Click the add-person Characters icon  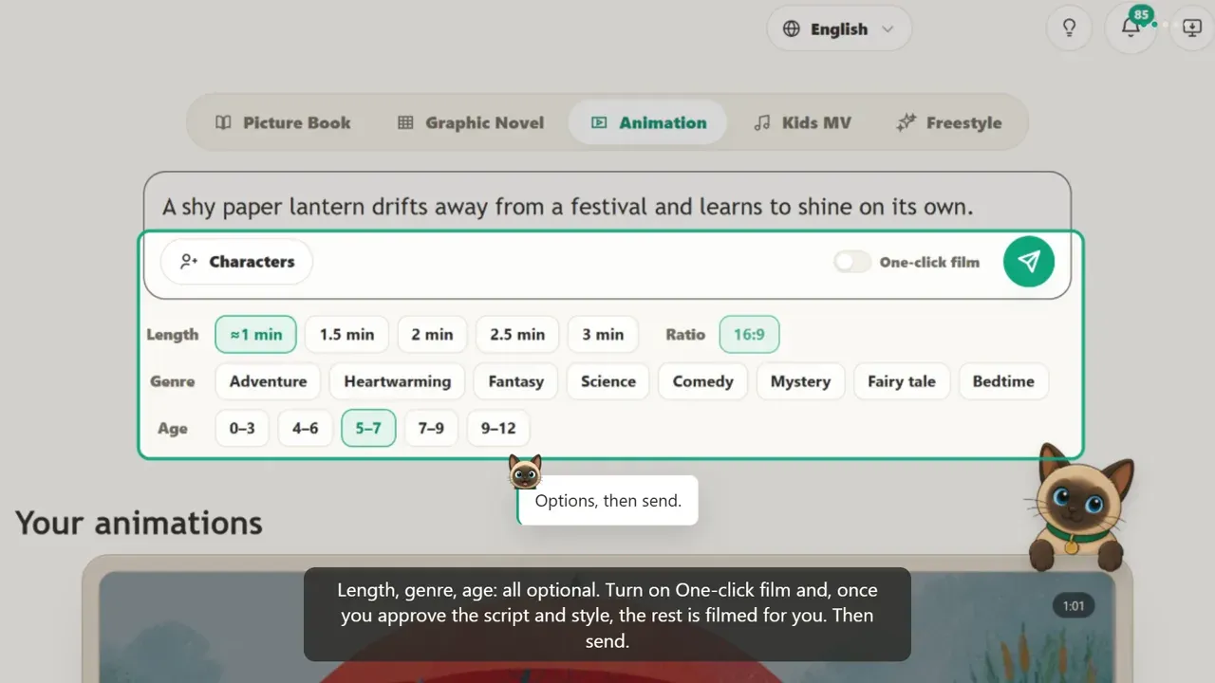click(189, 262)
